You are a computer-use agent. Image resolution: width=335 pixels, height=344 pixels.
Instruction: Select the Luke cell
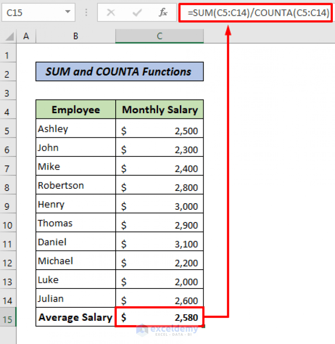coord(76,279)
